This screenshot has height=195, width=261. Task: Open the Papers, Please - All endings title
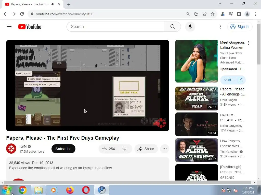[232, 92]
